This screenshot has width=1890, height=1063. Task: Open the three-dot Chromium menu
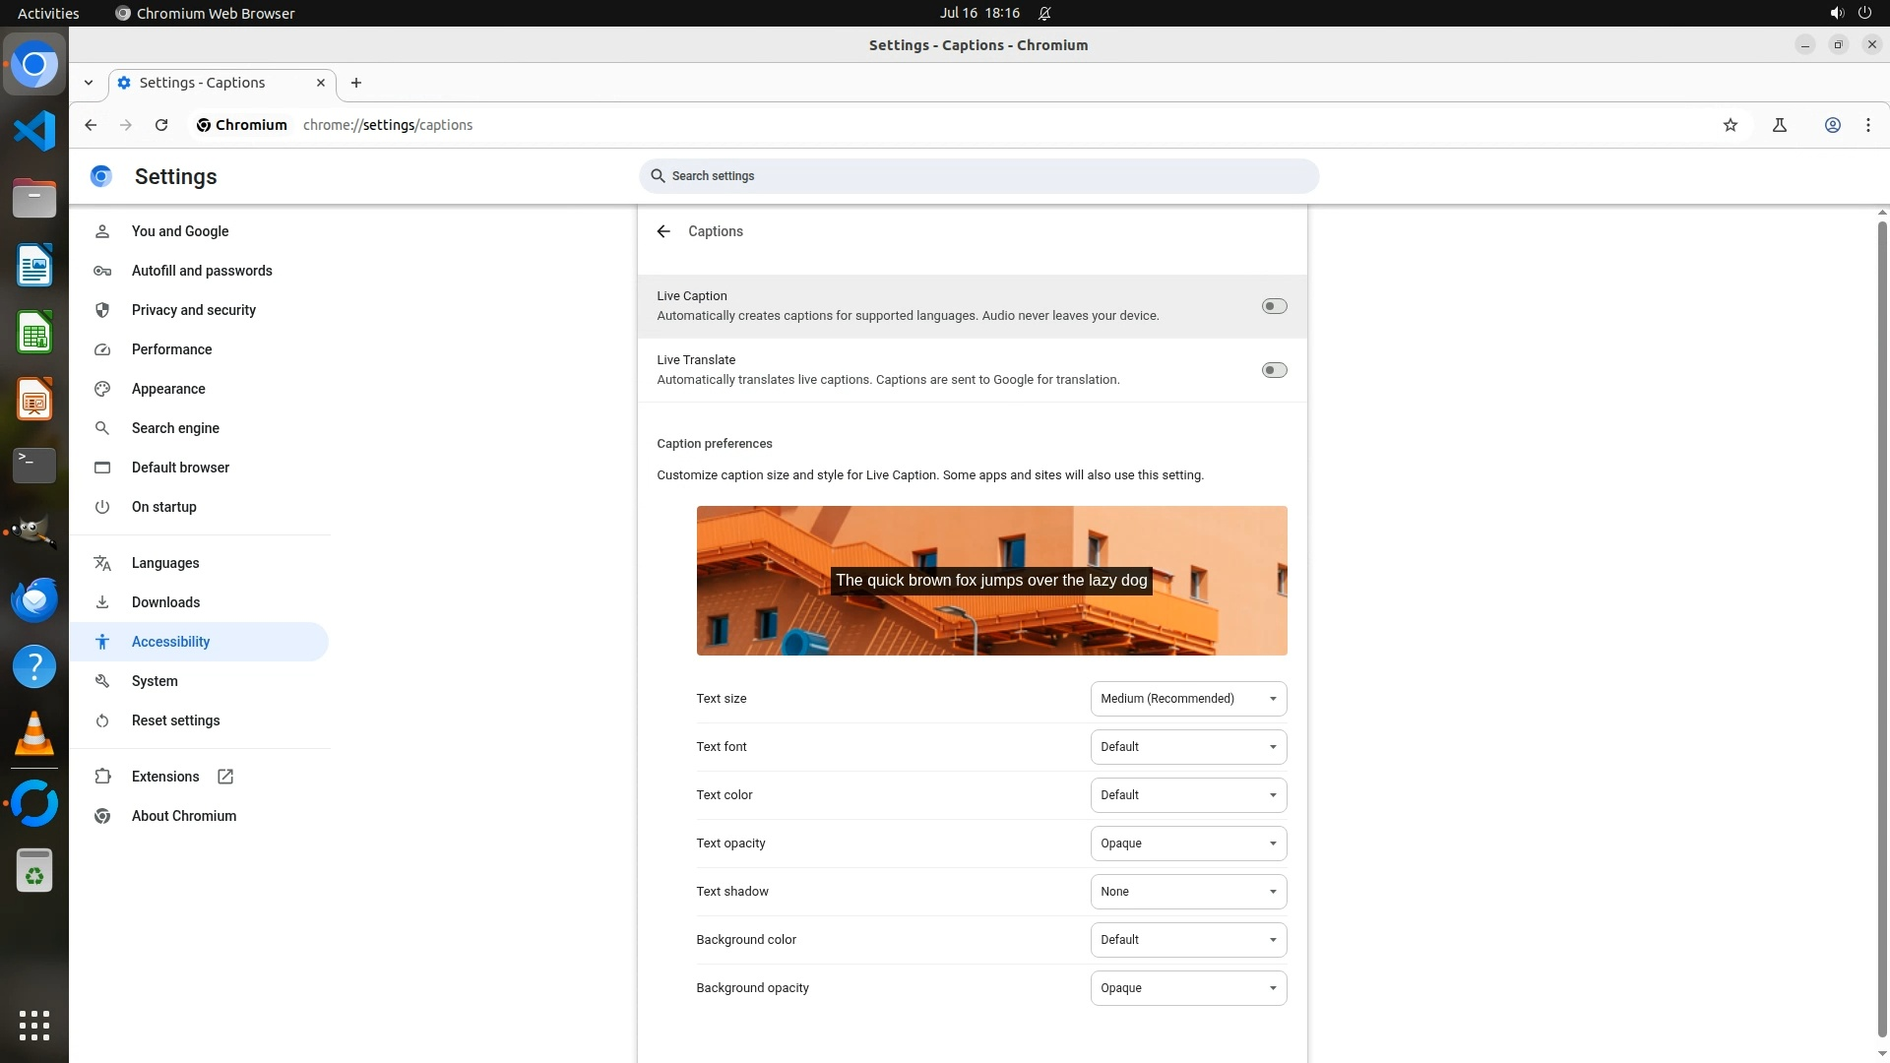[1868, 125]
